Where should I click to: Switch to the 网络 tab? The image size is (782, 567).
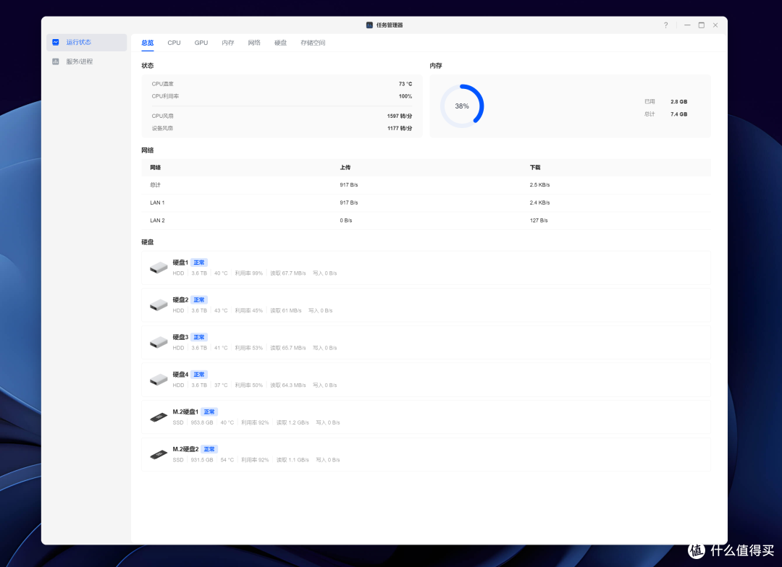click(x=254, y=43)
